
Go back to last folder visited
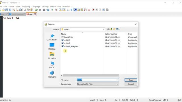point(108,29)
